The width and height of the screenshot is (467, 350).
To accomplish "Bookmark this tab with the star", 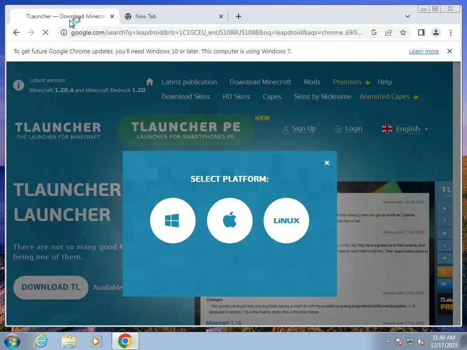I will point(403,32).
